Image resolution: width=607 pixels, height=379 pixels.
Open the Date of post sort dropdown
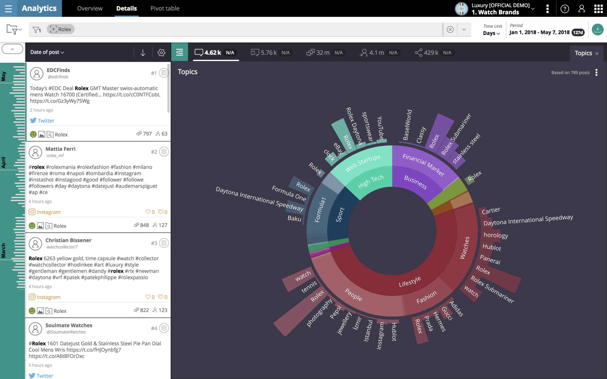click(47, 52)
